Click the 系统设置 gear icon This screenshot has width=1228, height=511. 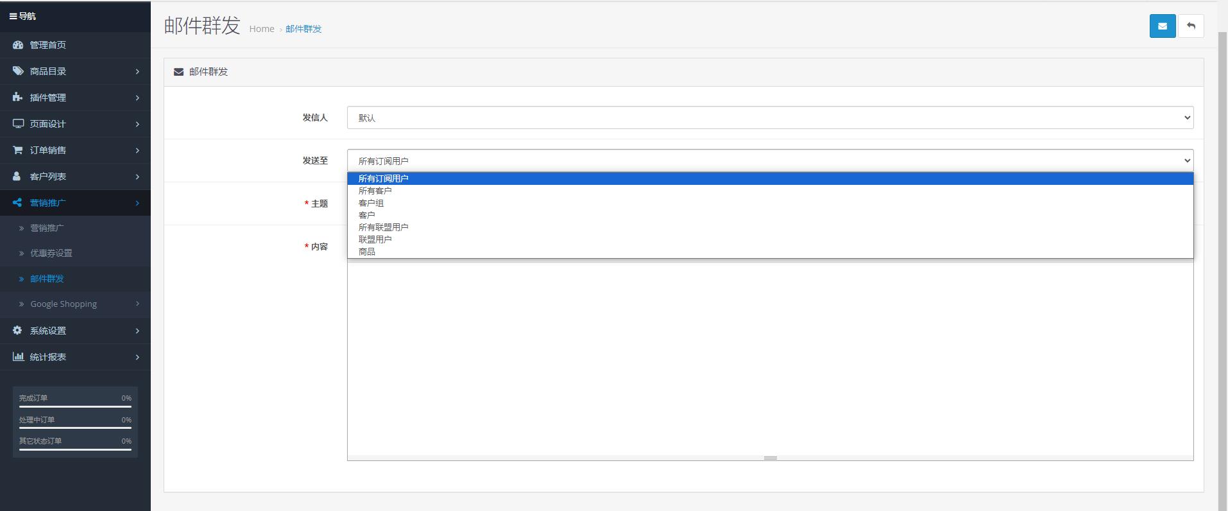(18, 331)
